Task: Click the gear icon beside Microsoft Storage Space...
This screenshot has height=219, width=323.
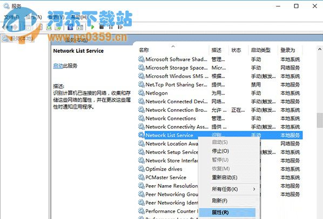Action: pos(142,68)
